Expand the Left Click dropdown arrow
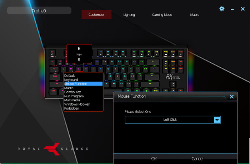 coord(217,120)
